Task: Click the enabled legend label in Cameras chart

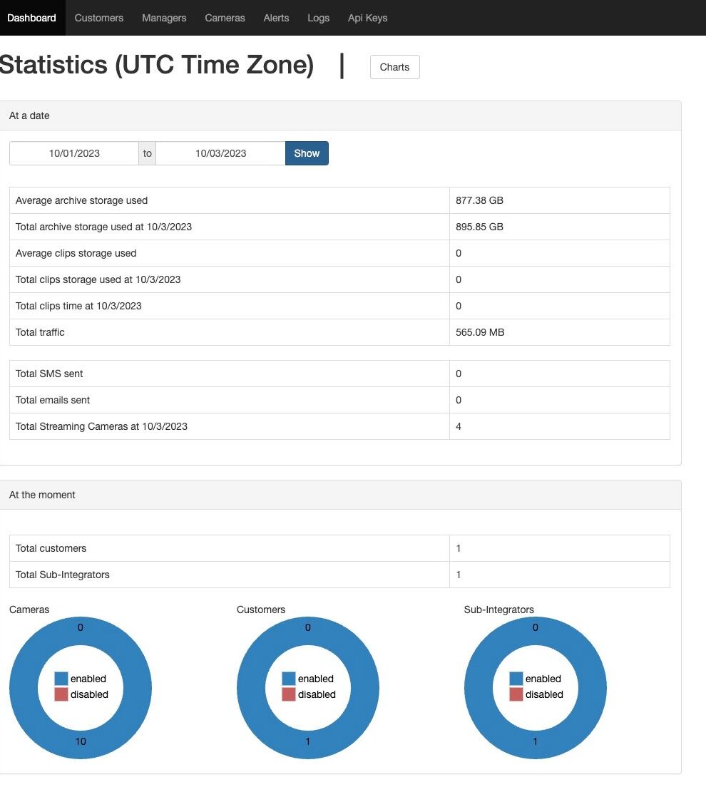Action: click(88, 679)
